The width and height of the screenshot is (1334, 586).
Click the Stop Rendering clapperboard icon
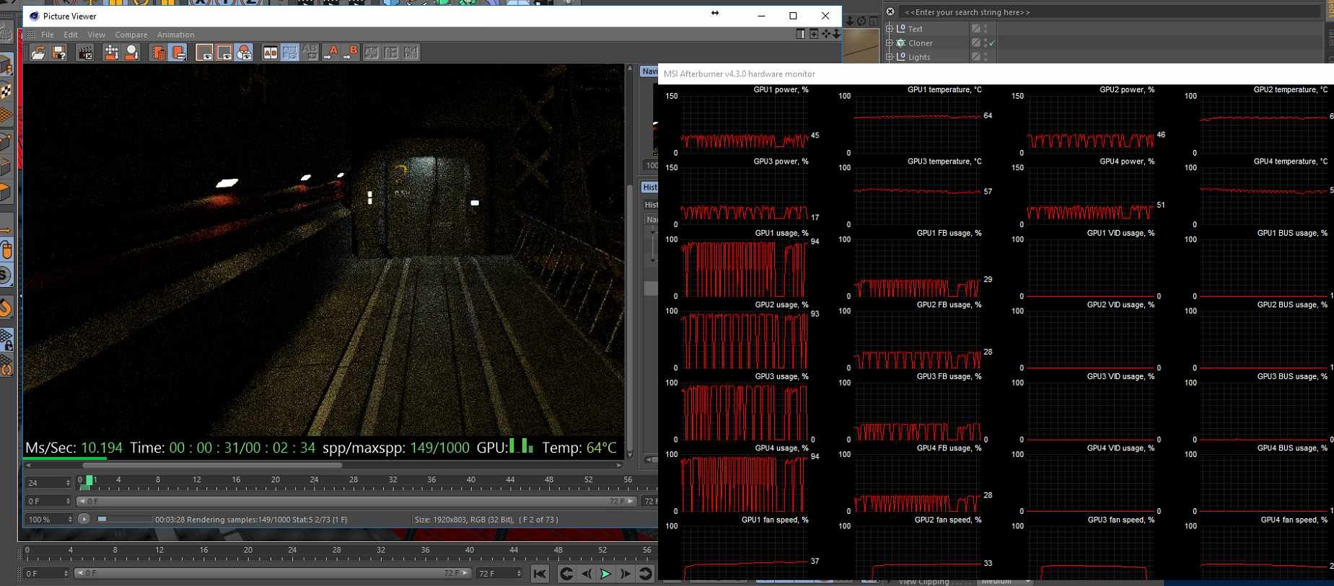click(x=85, y=53)
